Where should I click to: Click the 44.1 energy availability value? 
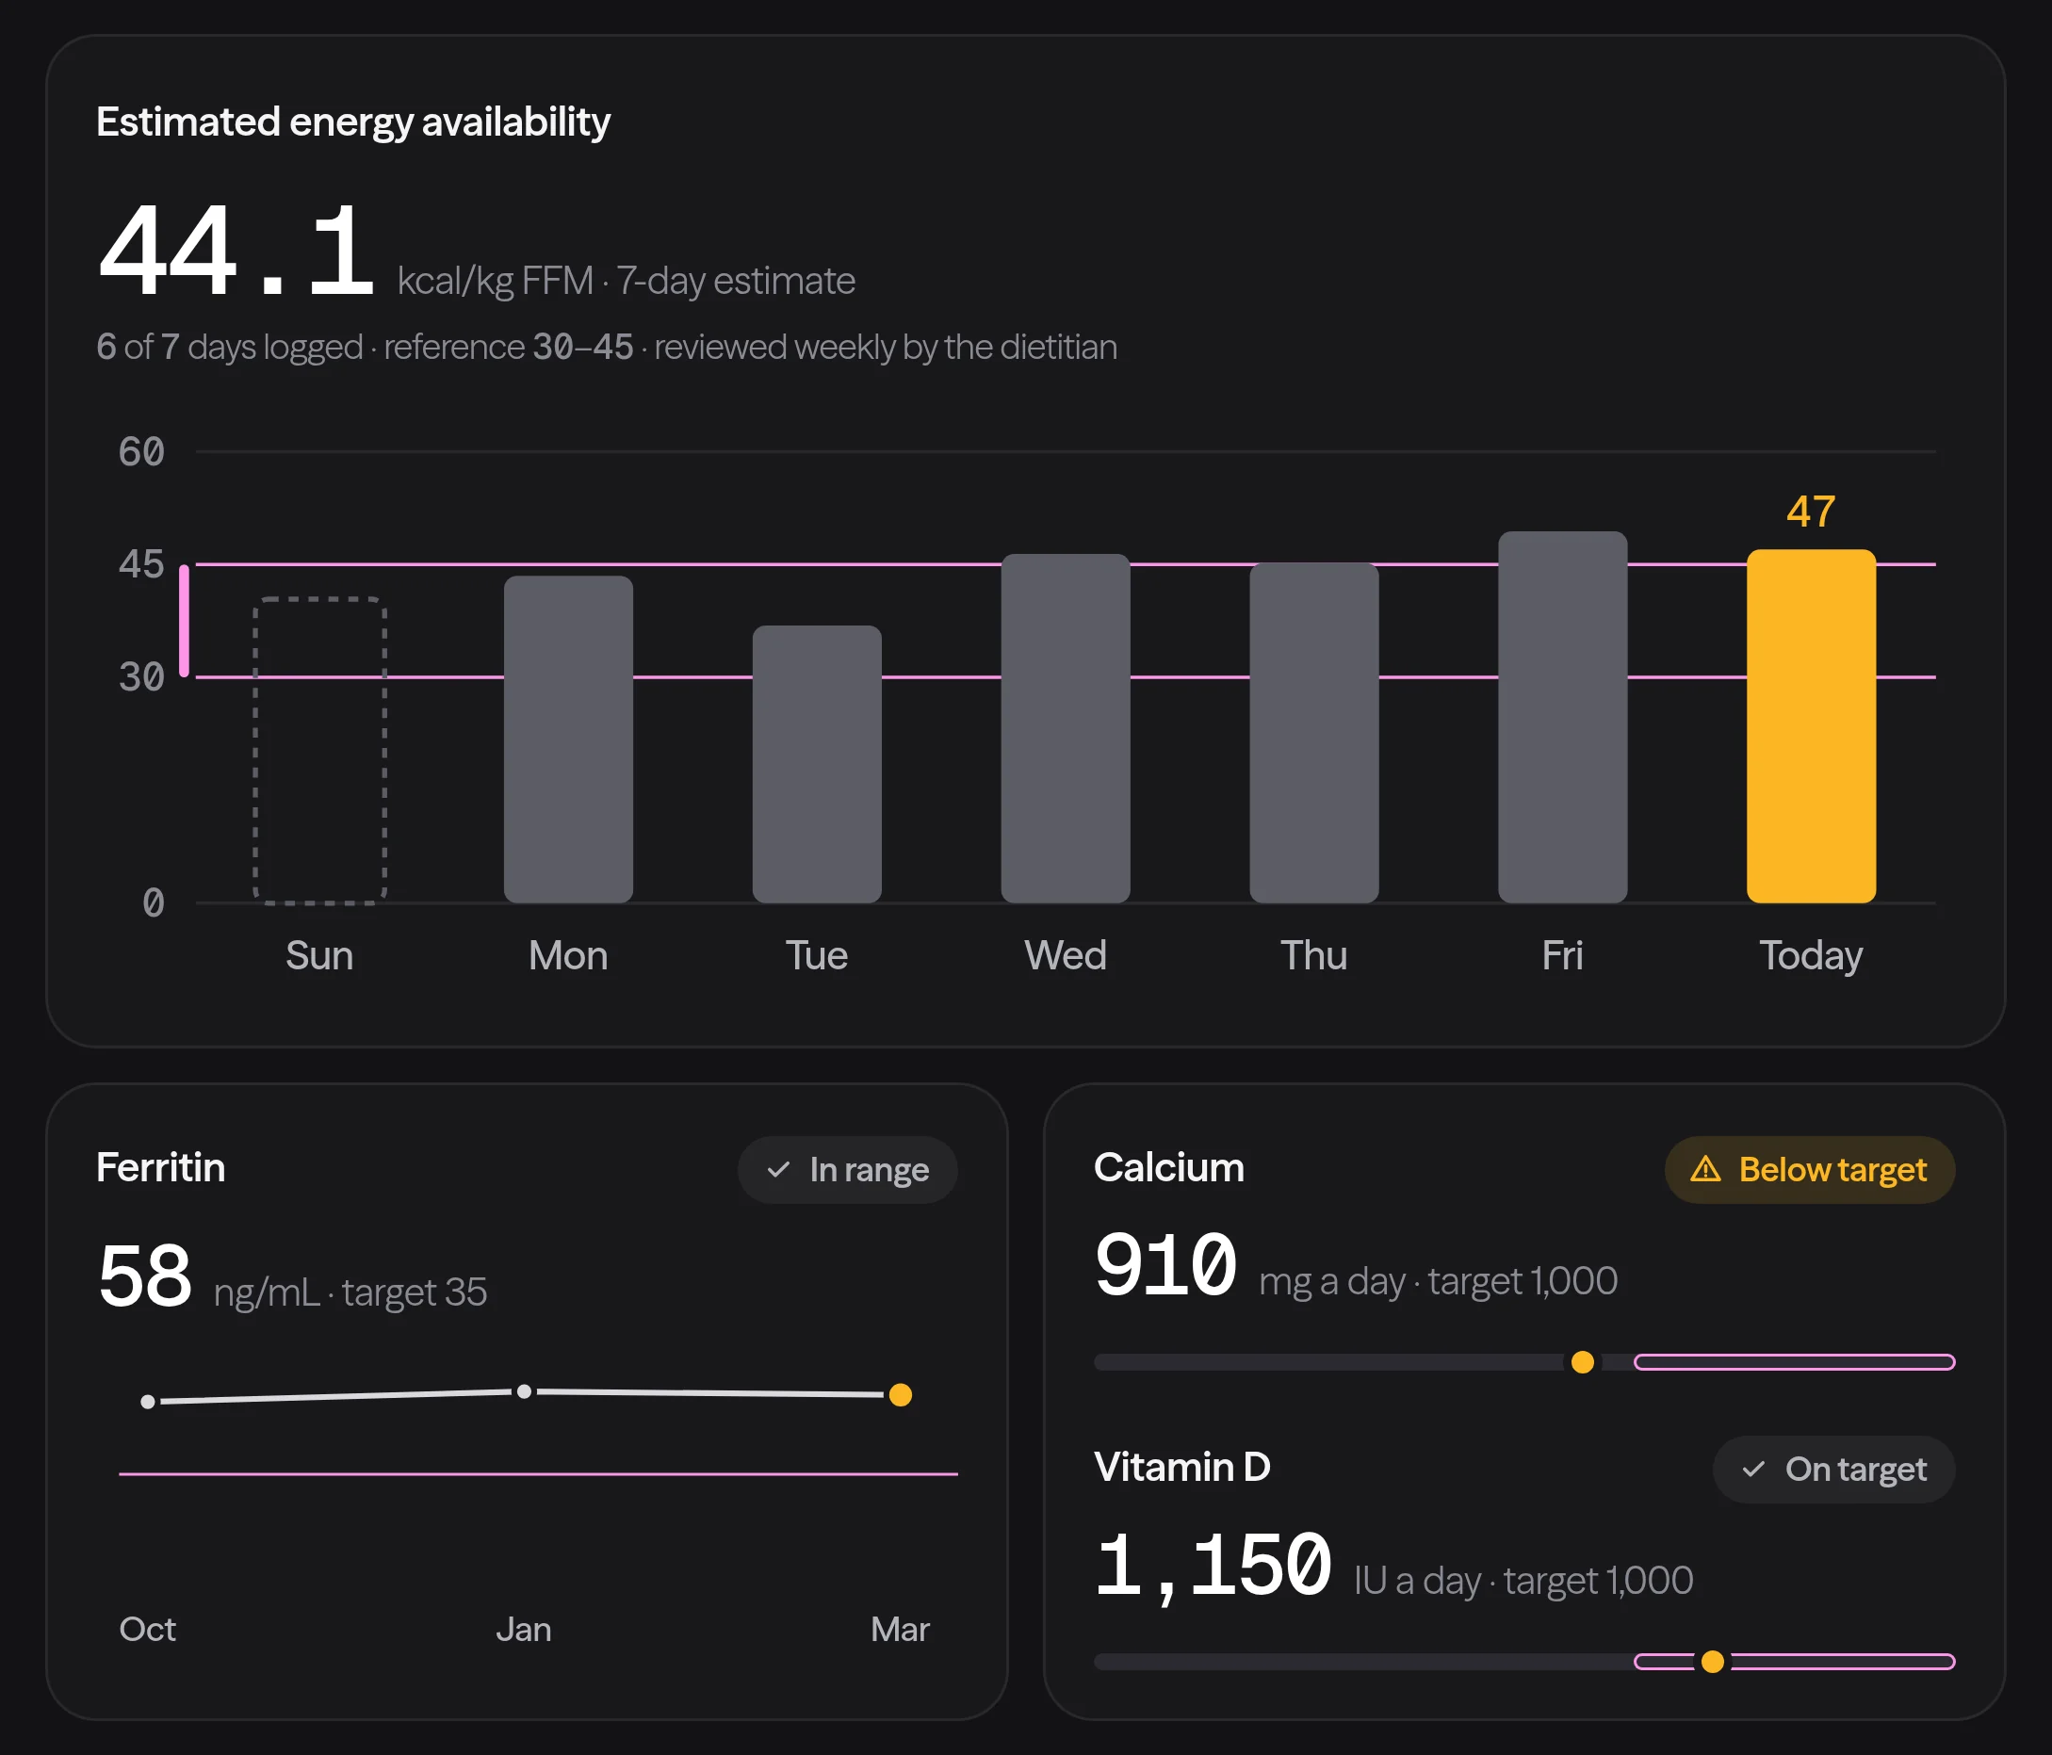pos(236,251)
